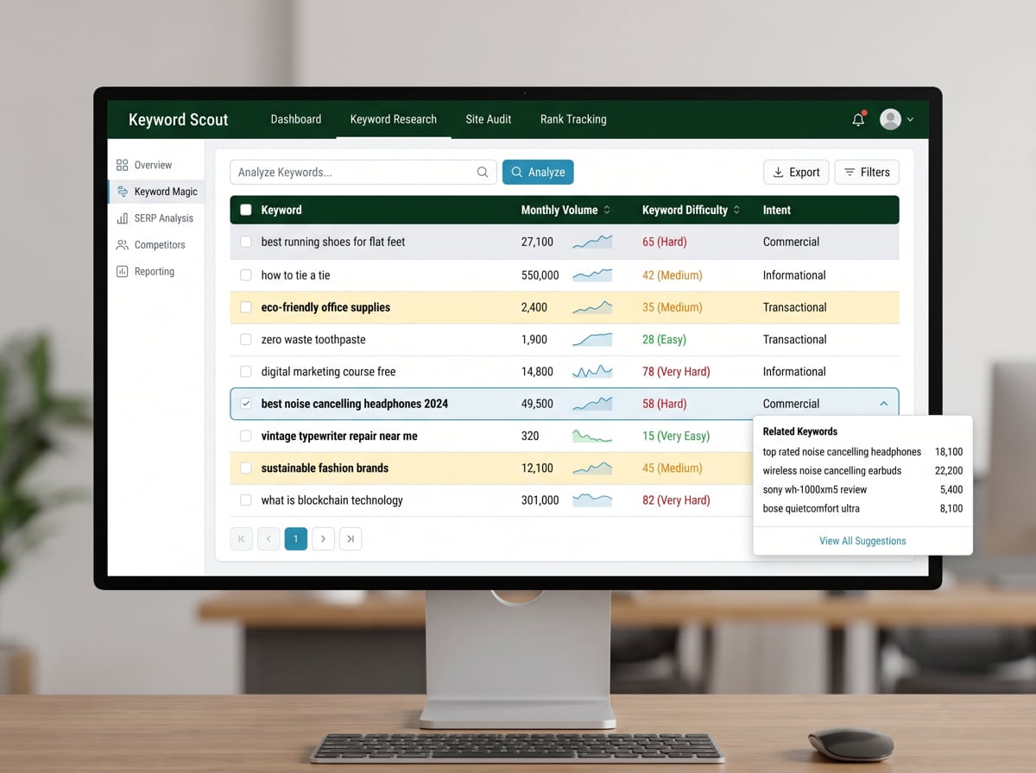Click View All Suggestions link

(x=862, y=541)
